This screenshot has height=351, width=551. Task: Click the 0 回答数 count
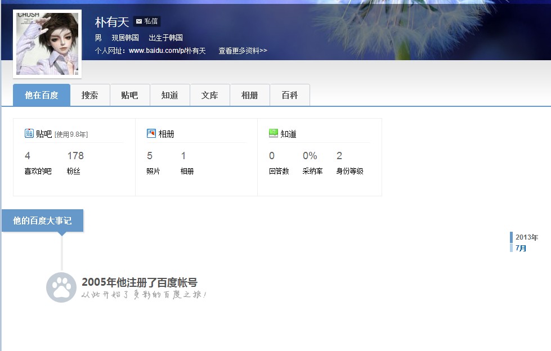(272, 156)
